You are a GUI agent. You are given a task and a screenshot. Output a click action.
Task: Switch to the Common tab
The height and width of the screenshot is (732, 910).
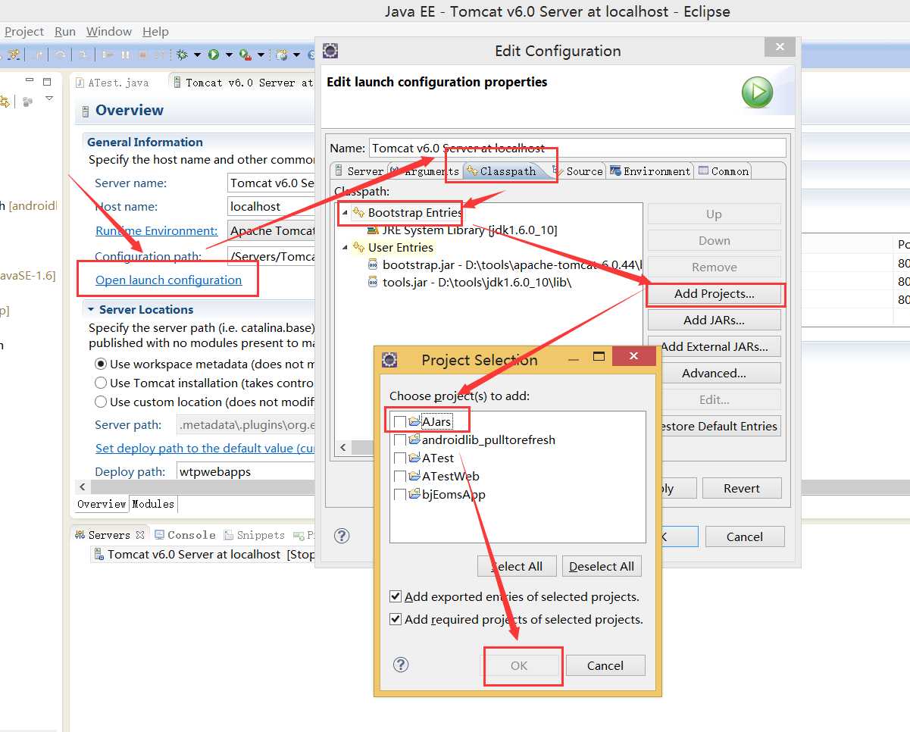723,171
